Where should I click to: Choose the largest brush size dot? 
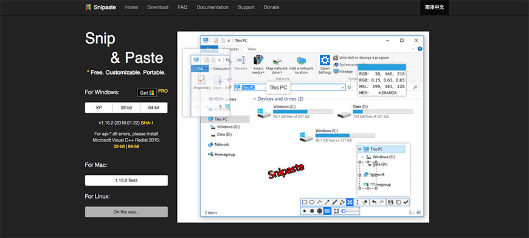pyautogui.click(x=319, y=211)
